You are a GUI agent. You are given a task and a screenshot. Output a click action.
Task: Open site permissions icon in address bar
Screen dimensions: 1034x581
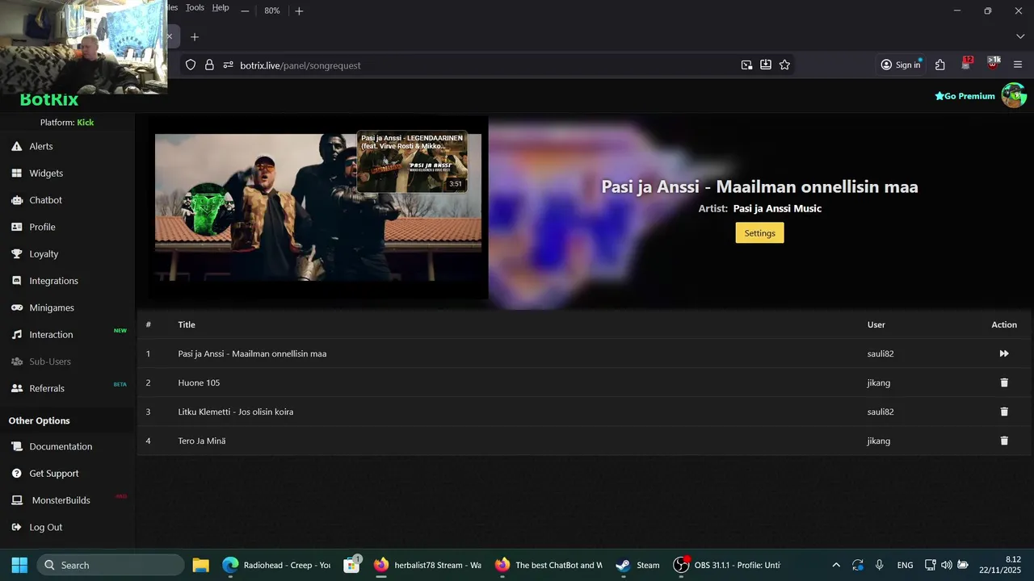click(x=228, y=65)
